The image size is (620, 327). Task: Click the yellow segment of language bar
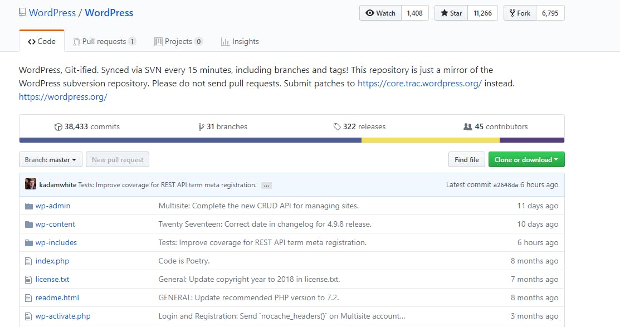click(x=431, y=140)
